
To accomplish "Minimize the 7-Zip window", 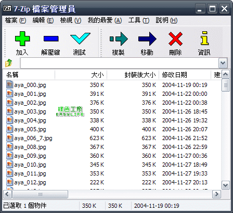I will point(201,8).
